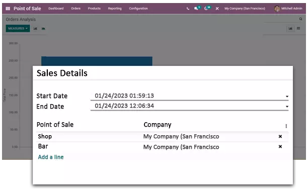Viewport: 308px width, 191px height.
Task: Remove the Bar line
Action: click(280, 146)
